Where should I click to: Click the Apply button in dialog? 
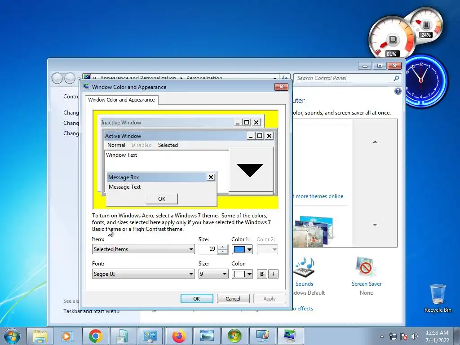click(x=270, y=299)
